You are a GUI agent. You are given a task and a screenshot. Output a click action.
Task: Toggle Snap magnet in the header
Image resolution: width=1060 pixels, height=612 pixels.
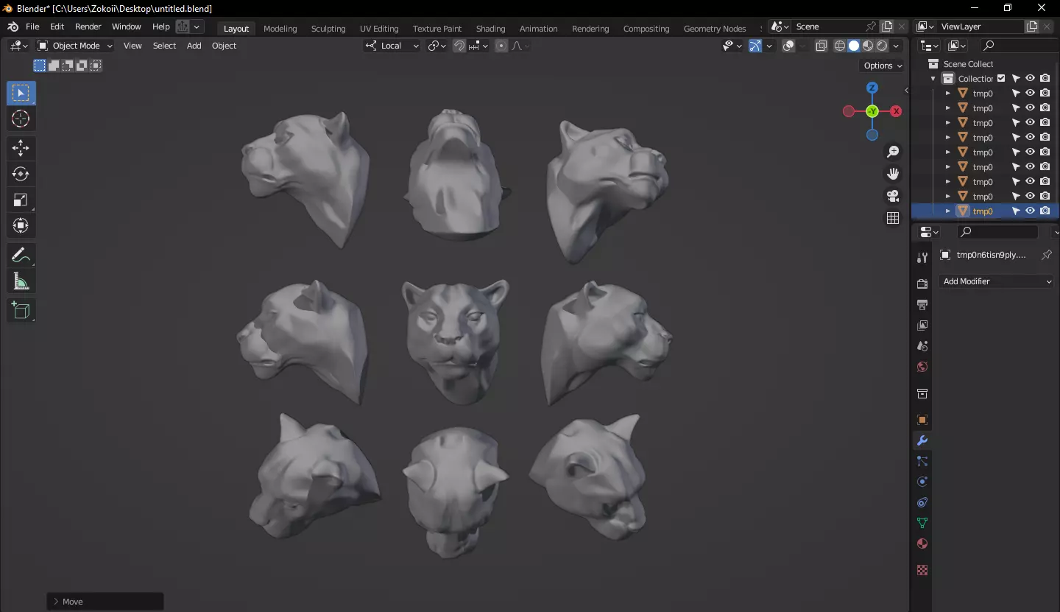point(459,46)
